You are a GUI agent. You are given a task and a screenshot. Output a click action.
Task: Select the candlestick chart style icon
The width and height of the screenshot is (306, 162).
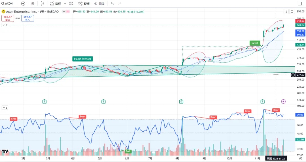click(42, 4)
